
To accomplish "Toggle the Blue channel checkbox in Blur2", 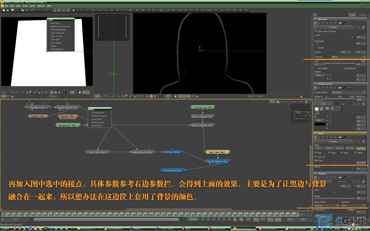I will [342, 153].
